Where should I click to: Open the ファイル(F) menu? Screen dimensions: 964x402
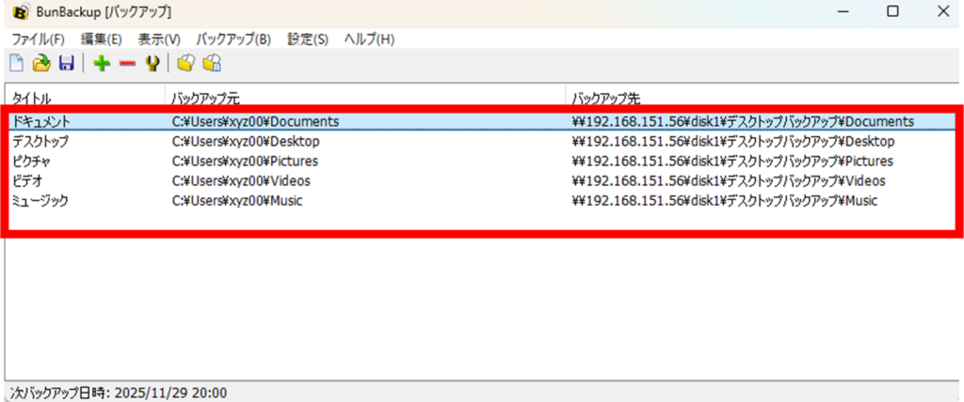pos(38,39)
